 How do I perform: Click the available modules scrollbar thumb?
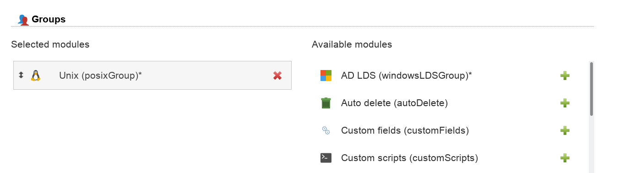point(591,89)
